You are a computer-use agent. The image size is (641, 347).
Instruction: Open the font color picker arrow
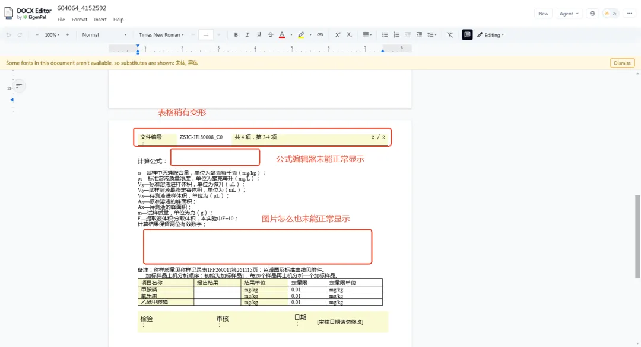pyautogui.click(x=291, y=35)
